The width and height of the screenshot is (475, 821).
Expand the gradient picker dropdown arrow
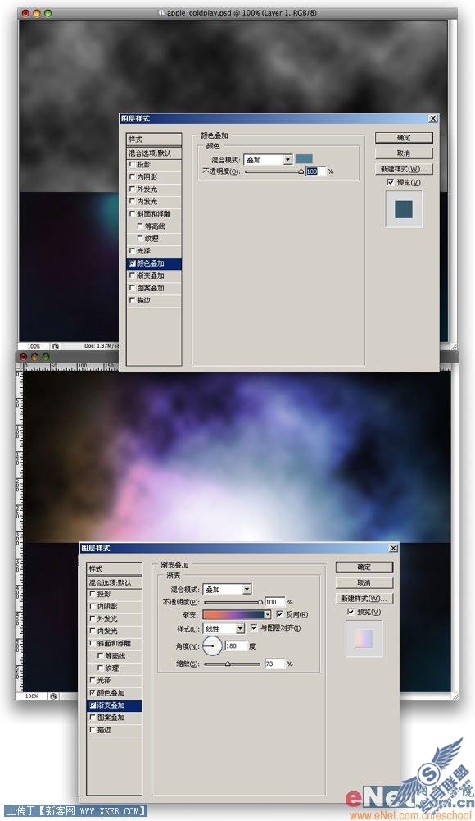(x=268, y=614)
